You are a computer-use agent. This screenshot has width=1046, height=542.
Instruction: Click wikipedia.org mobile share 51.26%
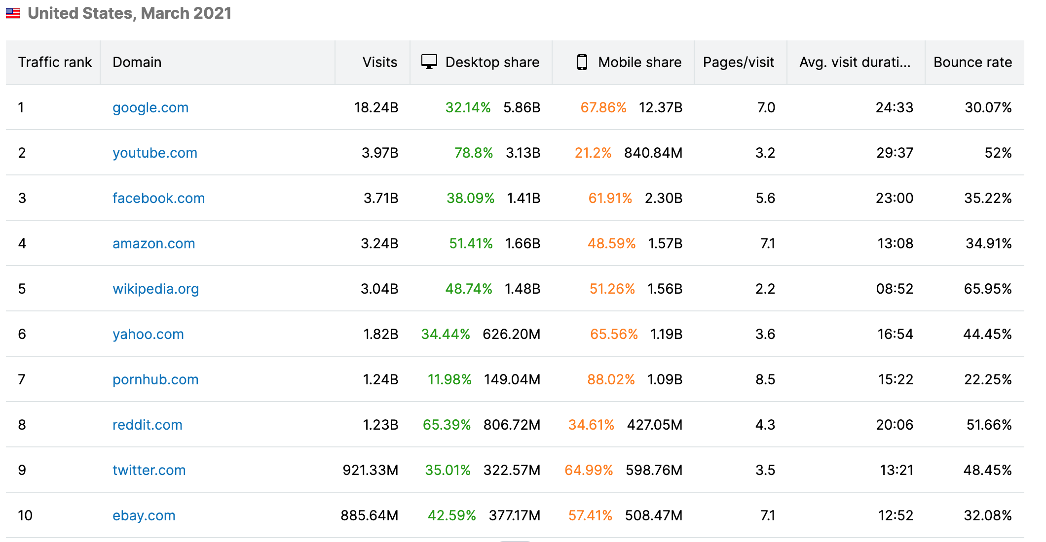612,289
